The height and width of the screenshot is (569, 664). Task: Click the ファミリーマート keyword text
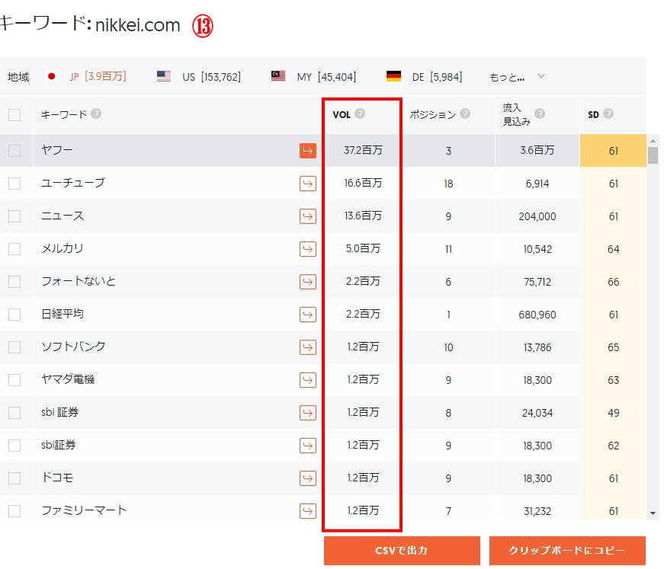84,510
